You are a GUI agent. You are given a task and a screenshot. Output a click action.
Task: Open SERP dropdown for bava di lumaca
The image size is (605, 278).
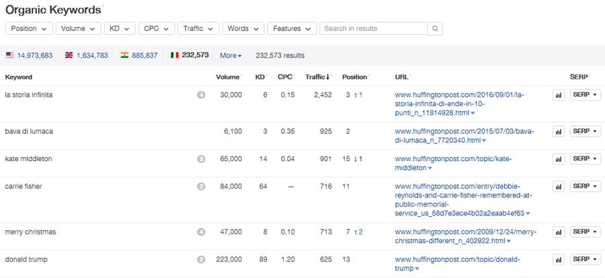[585, 132]
